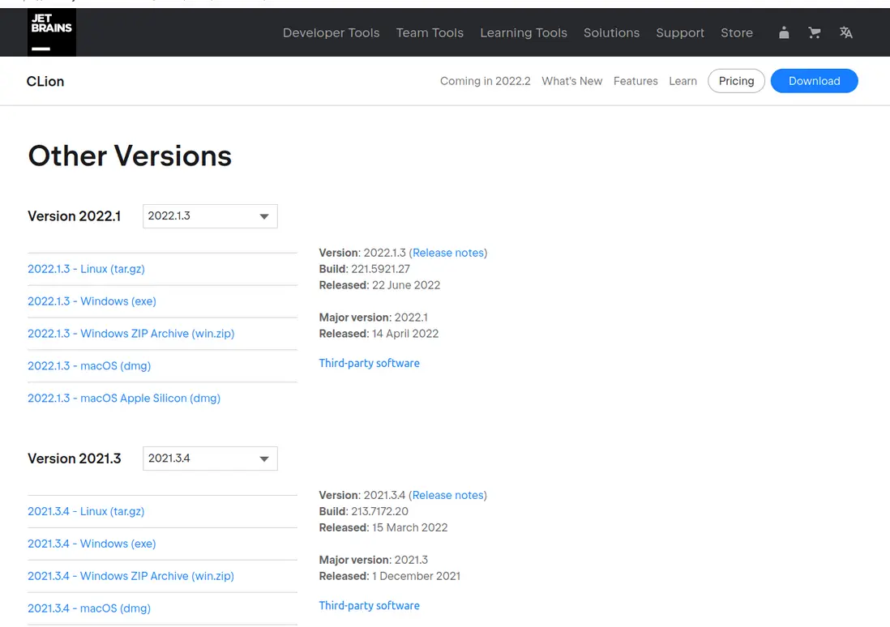The height and width of the screenshot is (627, 890).
Task: Go to the Features page
Action: tap(635, 81)
